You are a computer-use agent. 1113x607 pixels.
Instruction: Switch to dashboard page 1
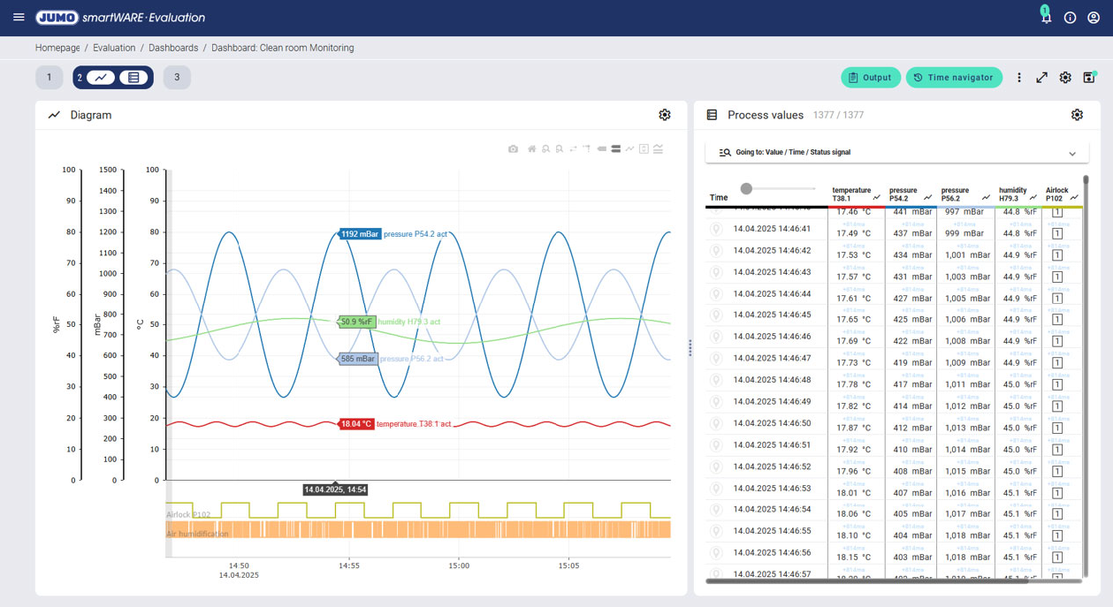pyautogui.click(x=49, y=78)
